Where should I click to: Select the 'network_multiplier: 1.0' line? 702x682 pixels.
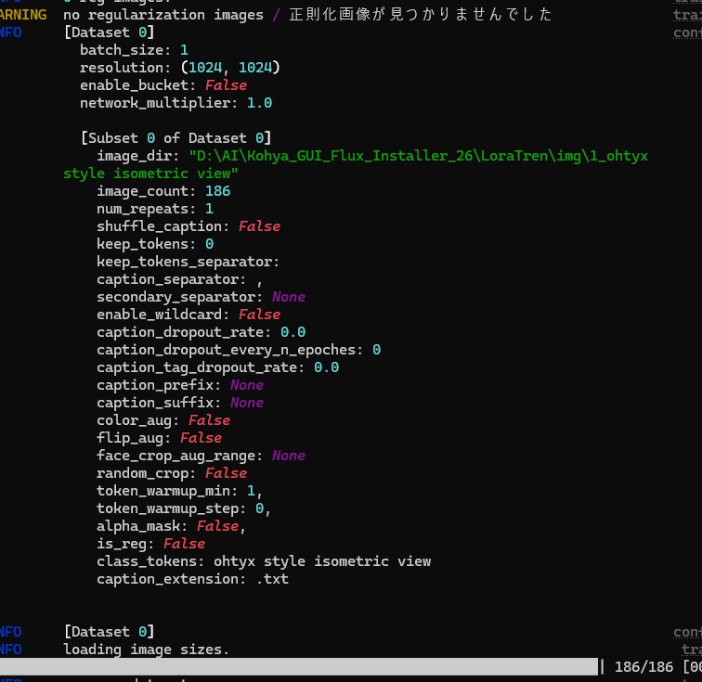tap(175, 103)
